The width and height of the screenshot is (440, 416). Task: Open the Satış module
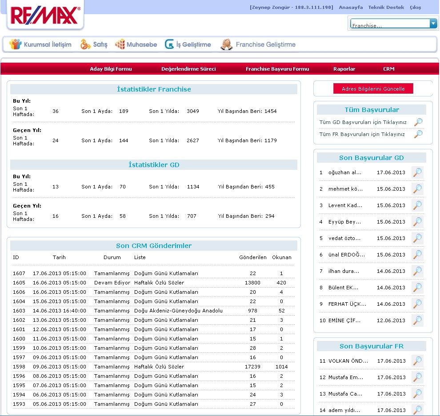pyautogui.click(x=94, y=44)
